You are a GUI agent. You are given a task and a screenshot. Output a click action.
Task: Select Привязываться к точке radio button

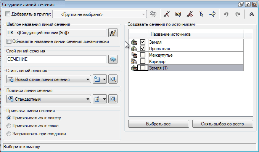(9, 126)
